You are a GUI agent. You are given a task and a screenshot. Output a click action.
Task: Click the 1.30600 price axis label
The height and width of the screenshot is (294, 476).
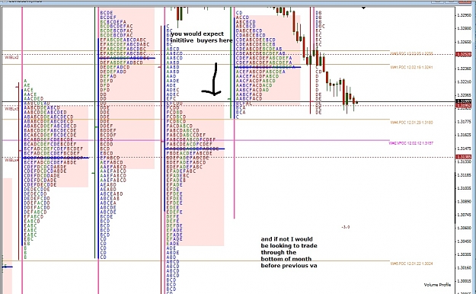(465, 228)
